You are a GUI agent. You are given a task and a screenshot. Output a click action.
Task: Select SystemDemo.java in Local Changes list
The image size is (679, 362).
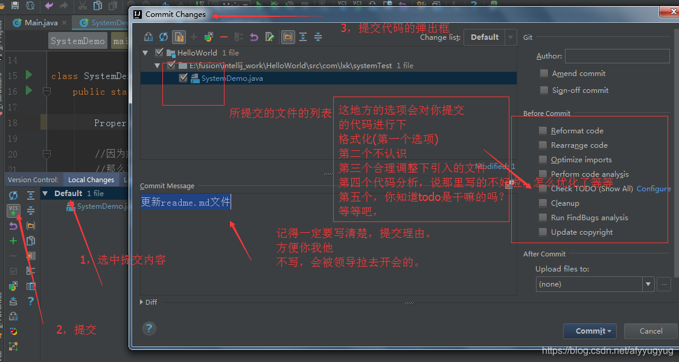(97, 206)
